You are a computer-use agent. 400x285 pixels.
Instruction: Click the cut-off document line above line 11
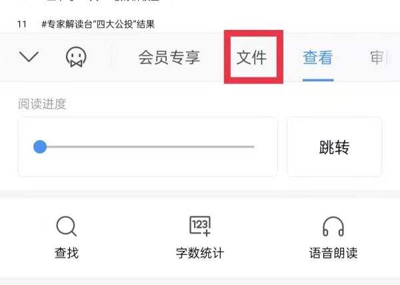pyautogui.click(x=102, y=1)
